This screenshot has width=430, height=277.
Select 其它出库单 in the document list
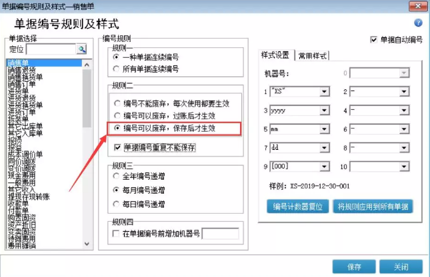25,126
